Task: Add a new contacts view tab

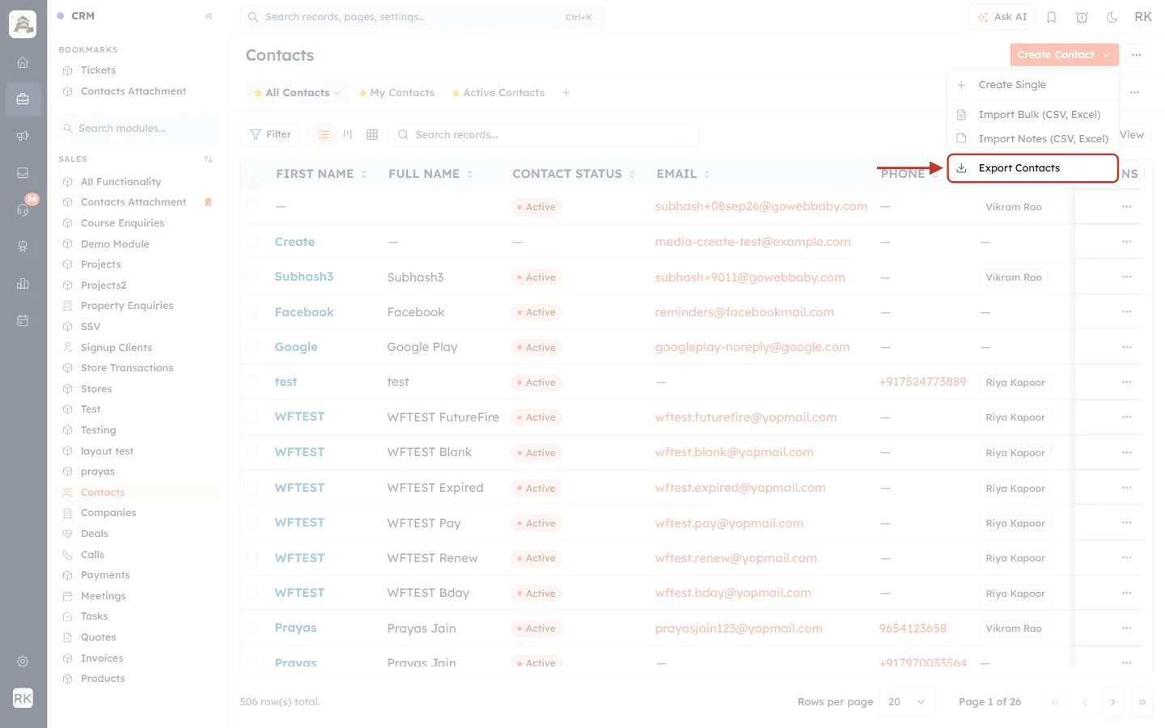Action: [566, 93]
